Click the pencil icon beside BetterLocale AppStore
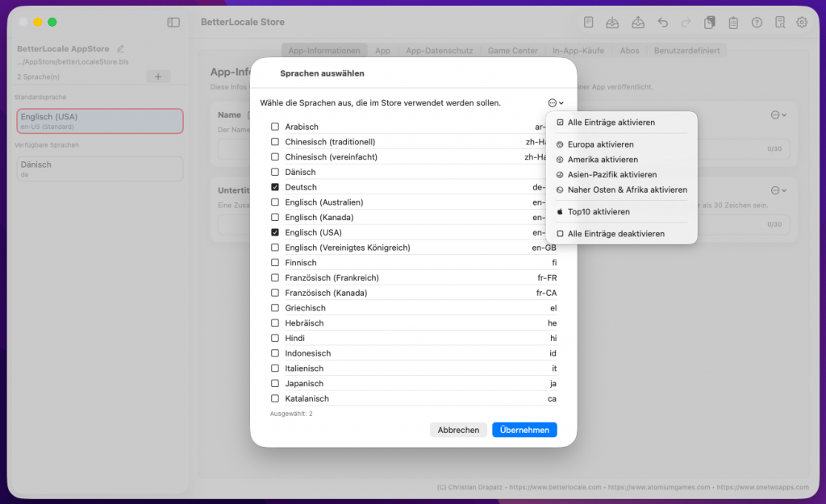The width and height of the screenshot is (826, 504). coord(121,49)
